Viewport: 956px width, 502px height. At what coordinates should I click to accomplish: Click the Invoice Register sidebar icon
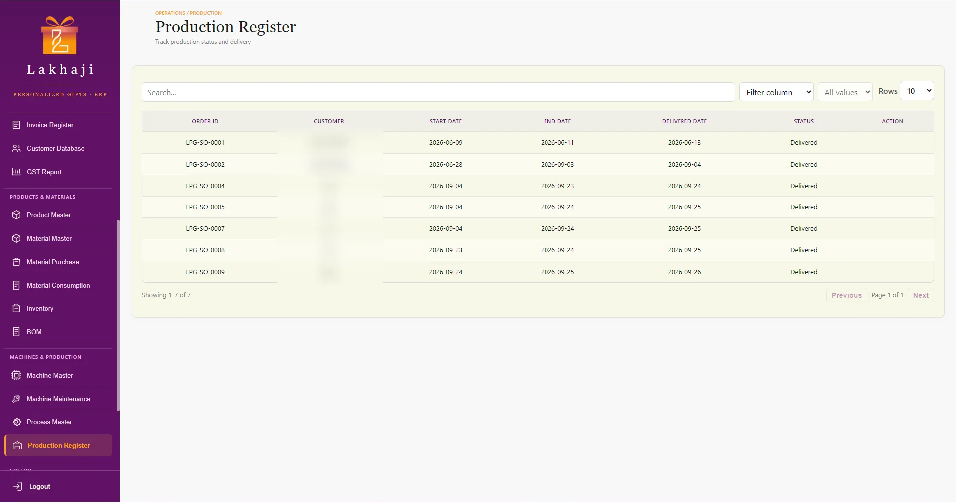click(16, 125)
